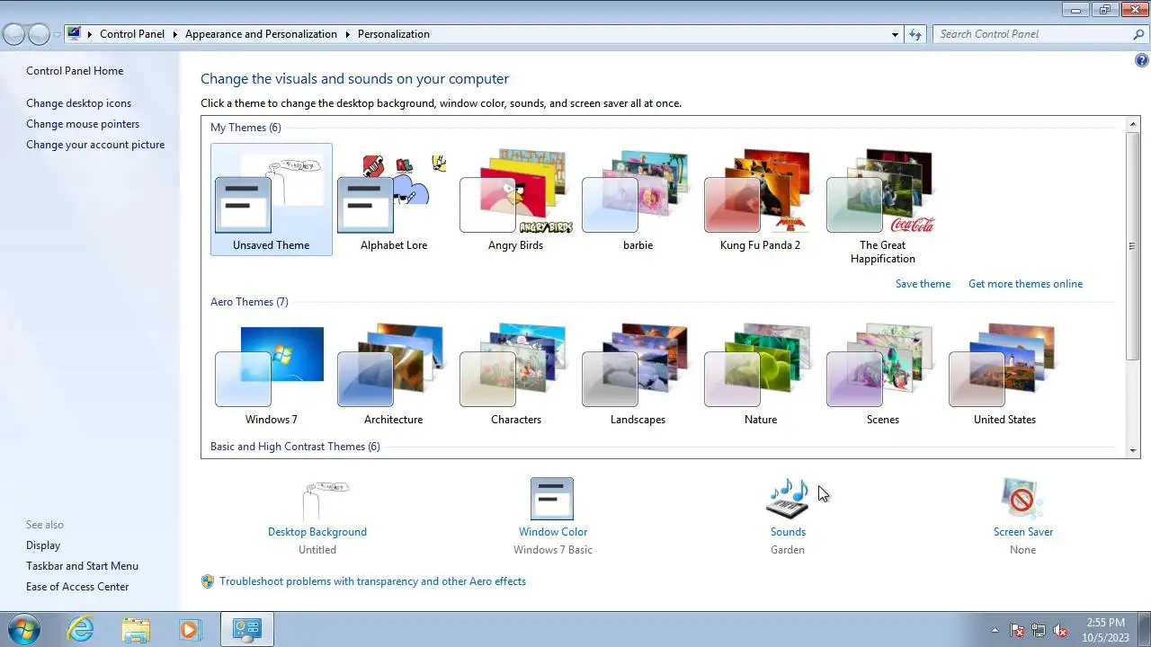Click the search magnifier icon
The width and height of the screenshot is (1151, 647).
[1138, 34]
